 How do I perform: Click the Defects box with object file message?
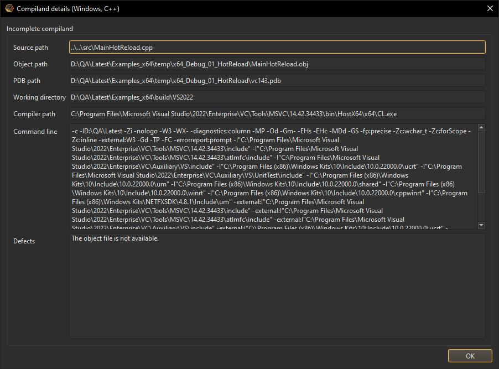(277, 285)
